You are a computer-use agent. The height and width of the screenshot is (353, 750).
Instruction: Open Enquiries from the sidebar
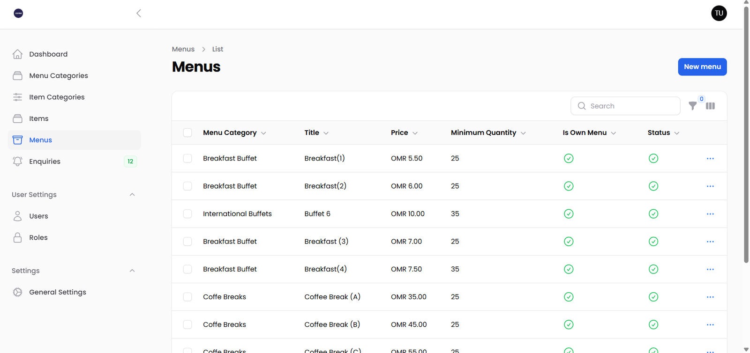click(x=45, y=162)
